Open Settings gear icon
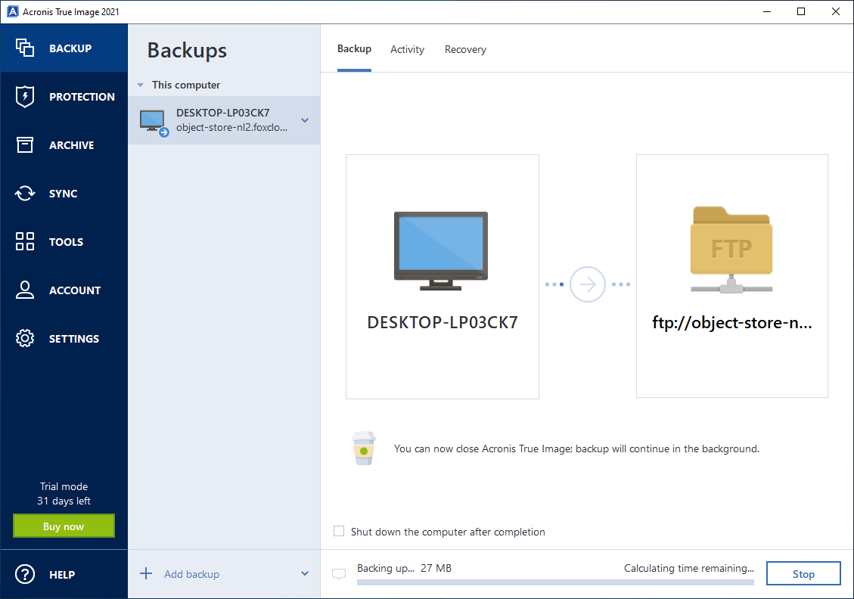Viewport: 854px width, 599px height. pos(25,339)
